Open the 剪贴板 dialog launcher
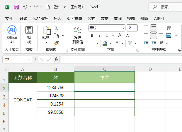 coord(67,50)
